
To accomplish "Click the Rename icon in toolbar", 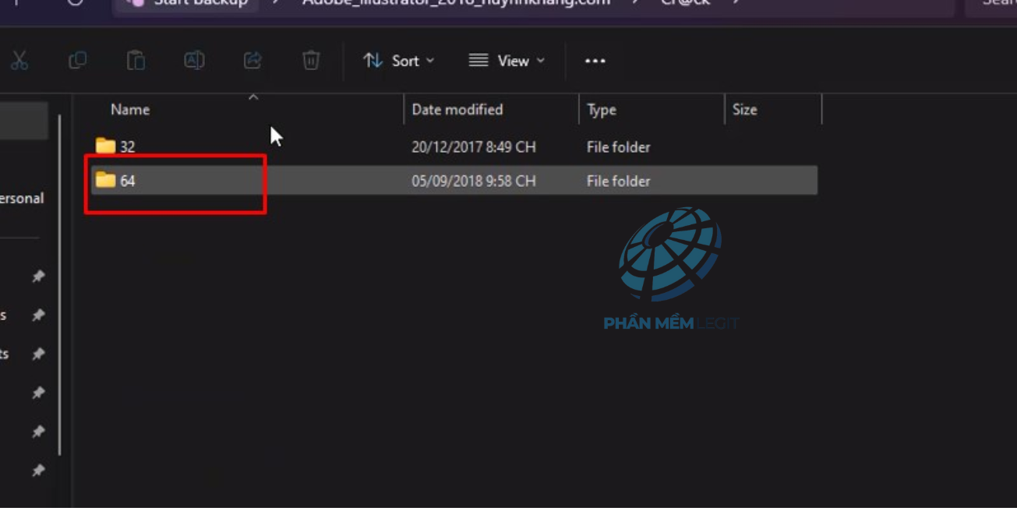I will [x=194, y=61].
